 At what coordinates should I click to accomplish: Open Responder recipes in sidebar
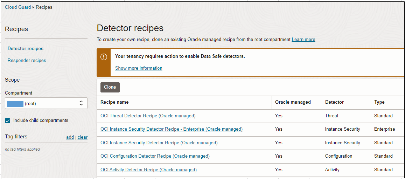[27, 61]
